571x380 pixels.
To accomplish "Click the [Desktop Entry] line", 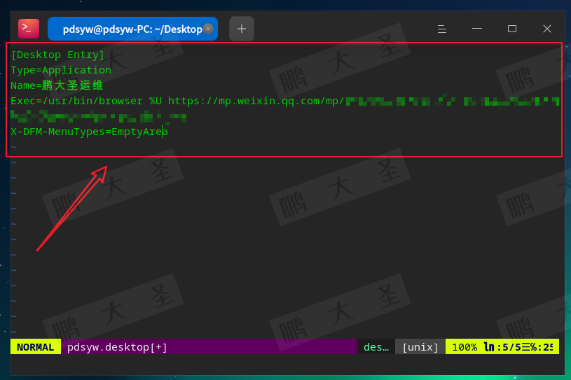I will 57,55.
